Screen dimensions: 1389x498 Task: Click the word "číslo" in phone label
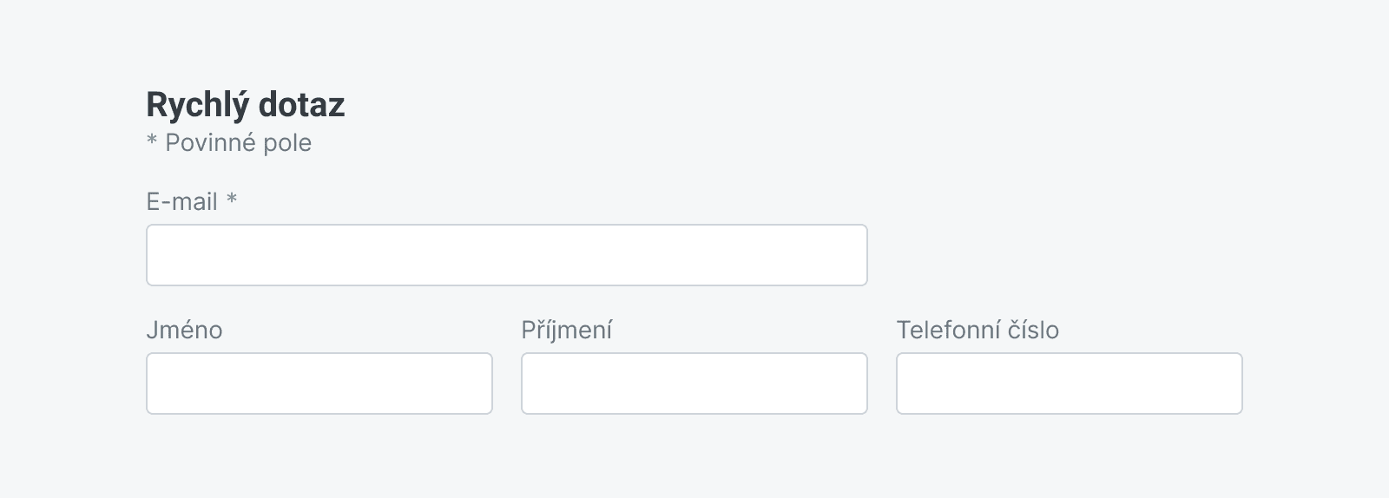coord(1033,331)
